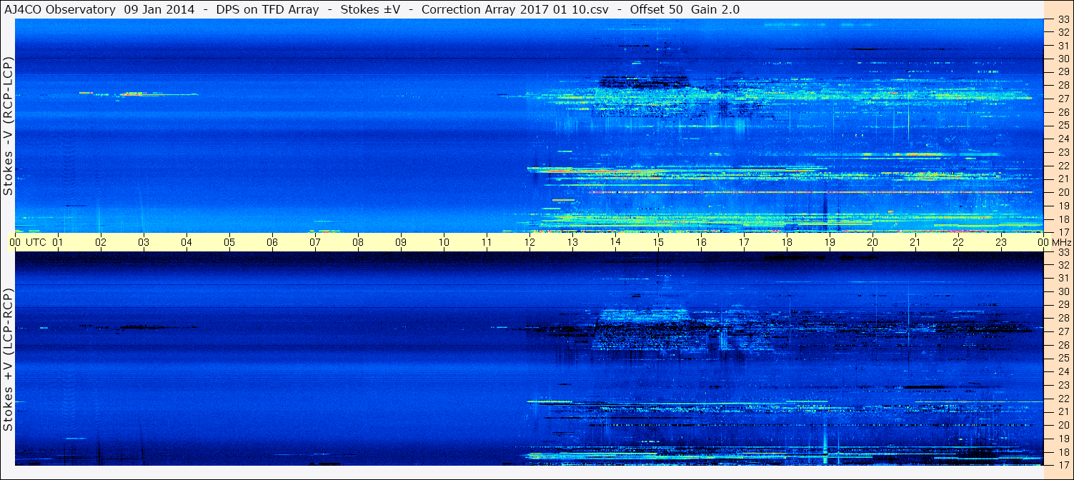
Task: Click the '09 Jan 2014' date in the header
Action: [158, 9]
